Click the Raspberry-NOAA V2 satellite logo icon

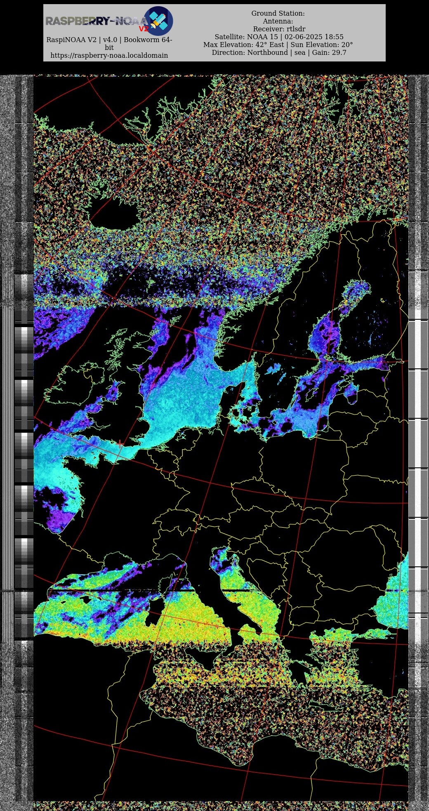pyautogui.click(x=158, y=21)
